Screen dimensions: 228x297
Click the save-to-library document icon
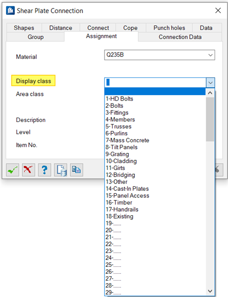click(x=60, y=170)
